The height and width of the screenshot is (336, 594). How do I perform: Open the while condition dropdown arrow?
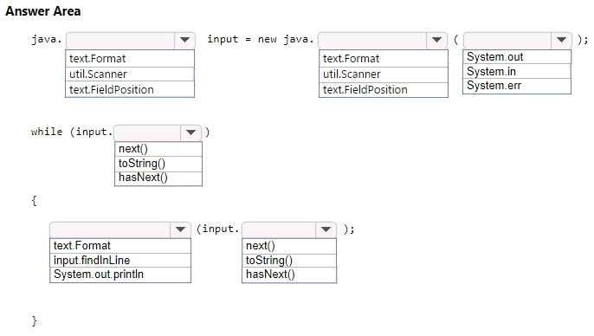[x=190, y=132]
